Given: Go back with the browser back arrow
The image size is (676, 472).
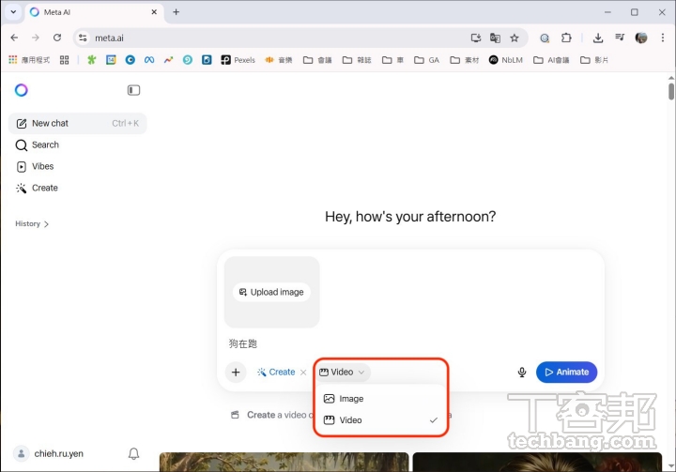Looking at the screenshot, I should 14,38.
